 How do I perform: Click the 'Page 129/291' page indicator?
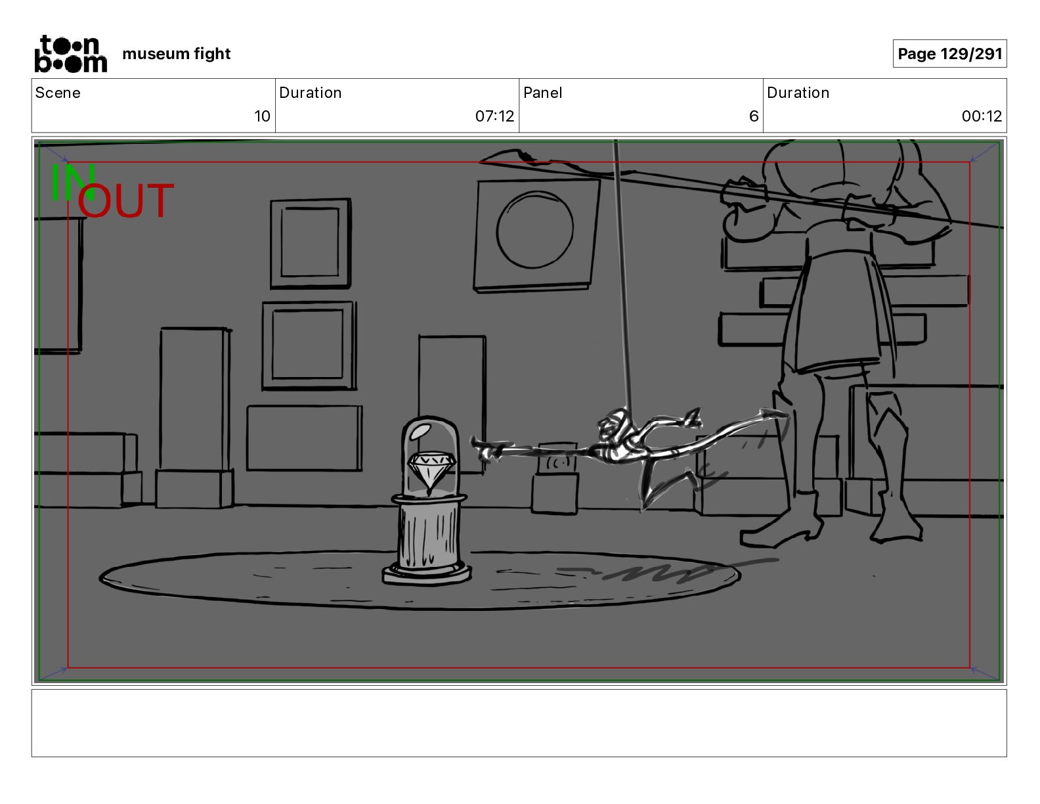click(949, 54)
